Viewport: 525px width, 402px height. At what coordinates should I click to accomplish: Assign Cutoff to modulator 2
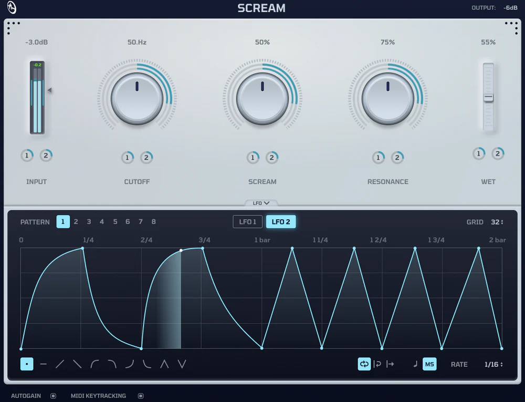146,157
